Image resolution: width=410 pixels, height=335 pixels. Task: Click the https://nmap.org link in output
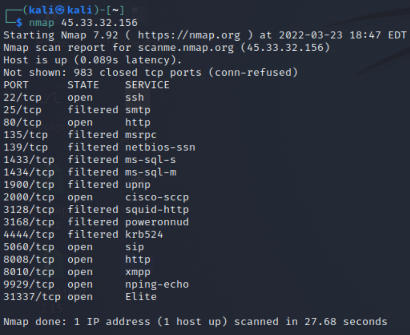click(189, 35)
